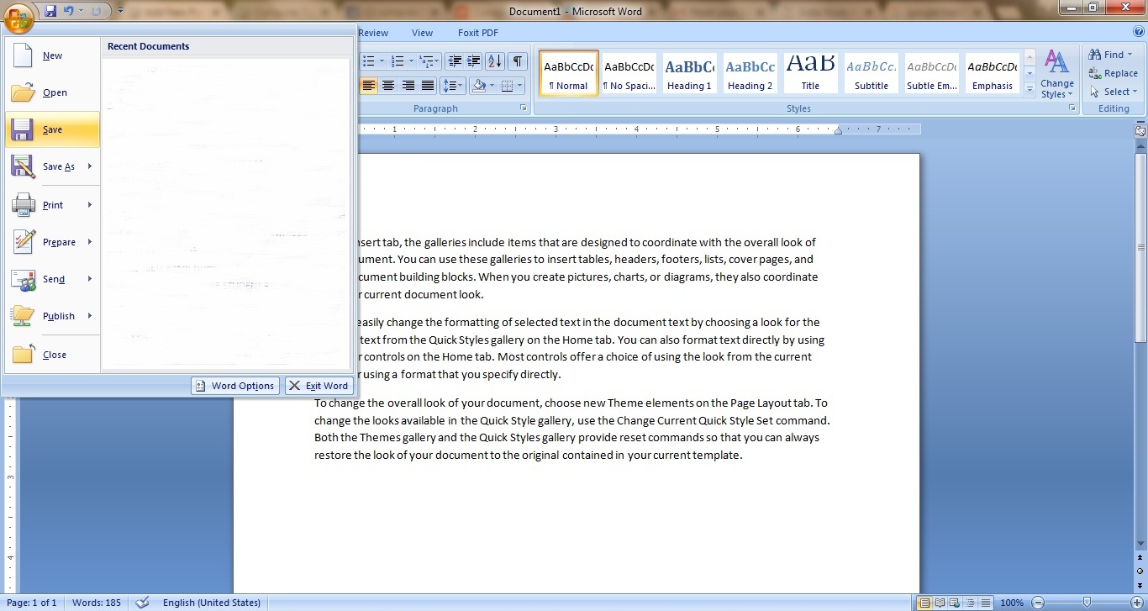Apply the No Spacing style
1148x611 pixels.
[x=629, y=73]
